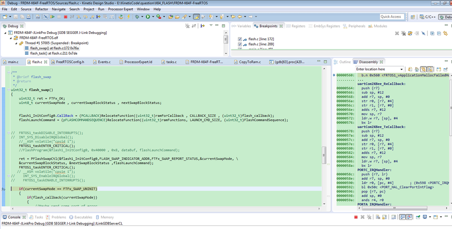Click editor vertical scrollbar thumb
This screenshot has width=452, height=229.
pyautogui.click(x=324, y=155)
